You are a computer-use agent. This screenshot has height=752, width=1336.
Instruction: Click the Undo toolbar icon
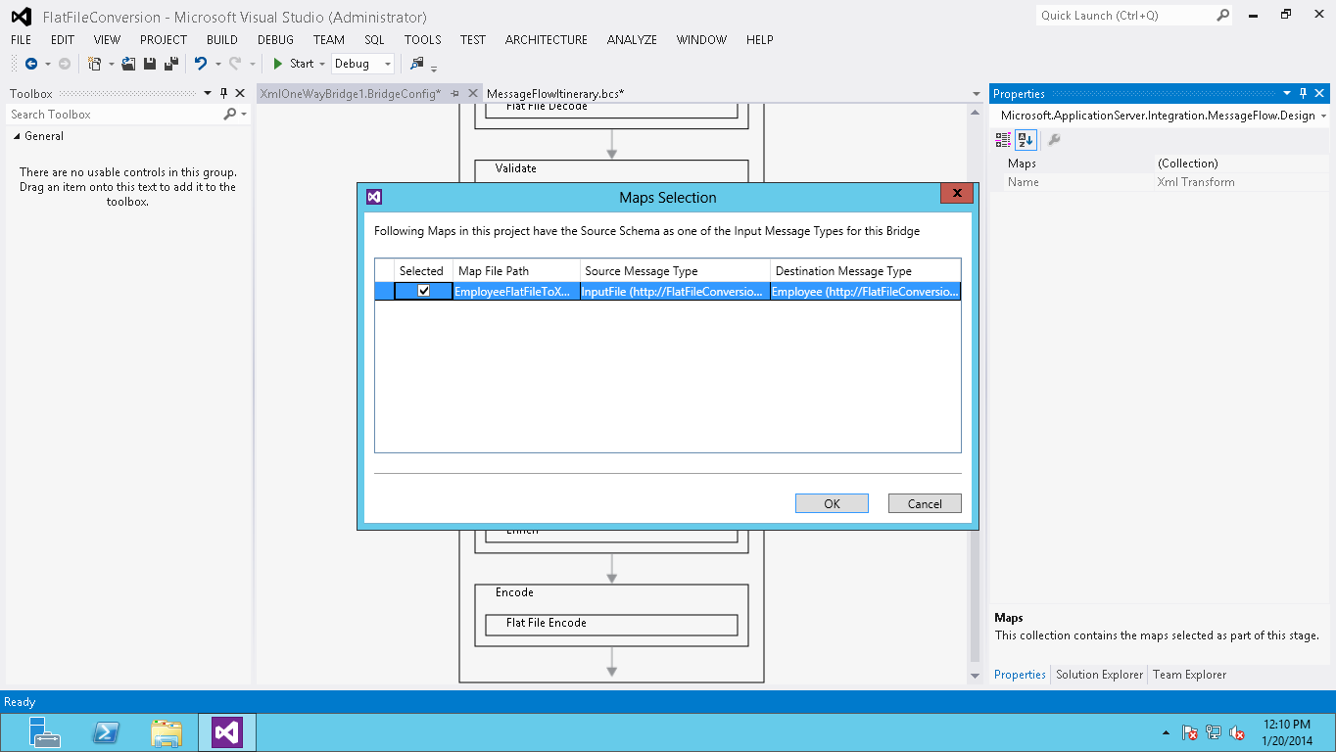[x=201, y=64]
